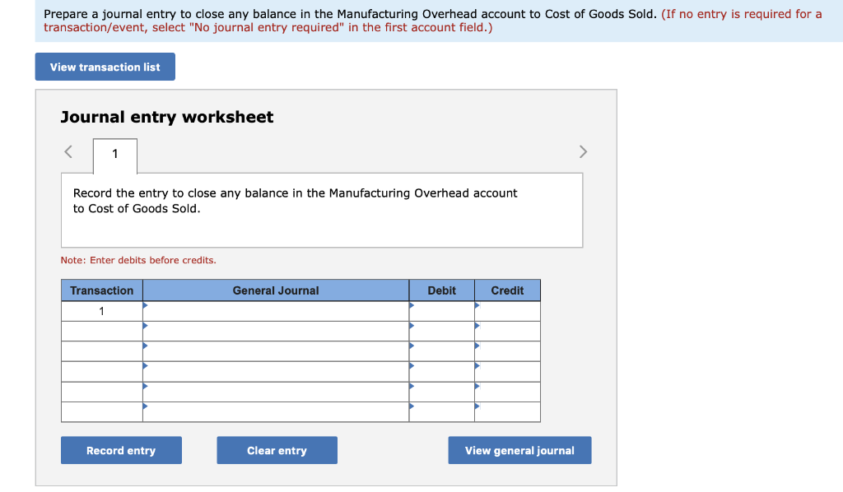The height and width of the screenshot is (492, 843).
Task: Select transaction number 1 in the table
Action: tap(101, 310)
